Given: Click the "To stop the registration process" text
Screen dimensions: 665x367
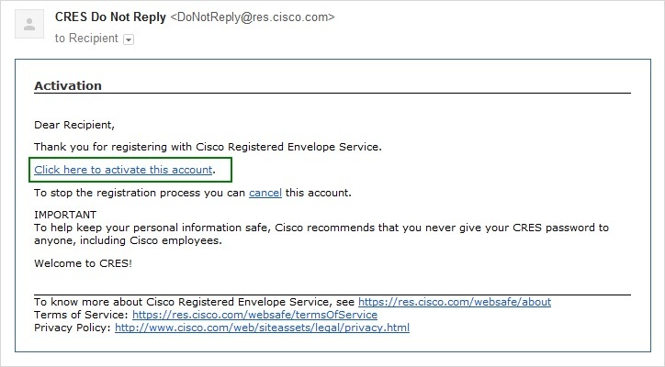Looking at the screenshot, I should 140,193.
